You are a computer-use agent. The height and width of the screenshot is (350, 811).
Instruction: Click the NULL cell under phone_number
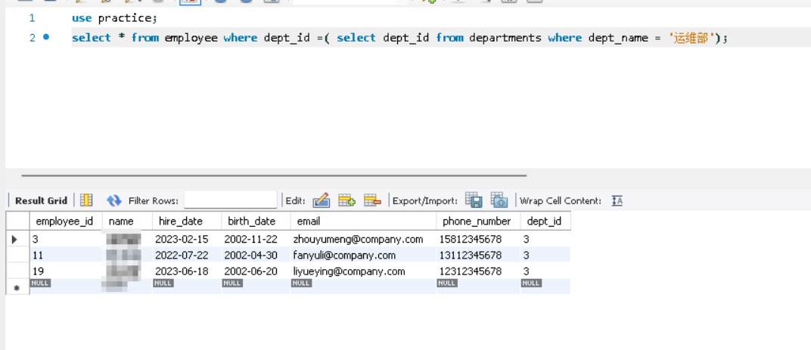click(x=447, y=283)
